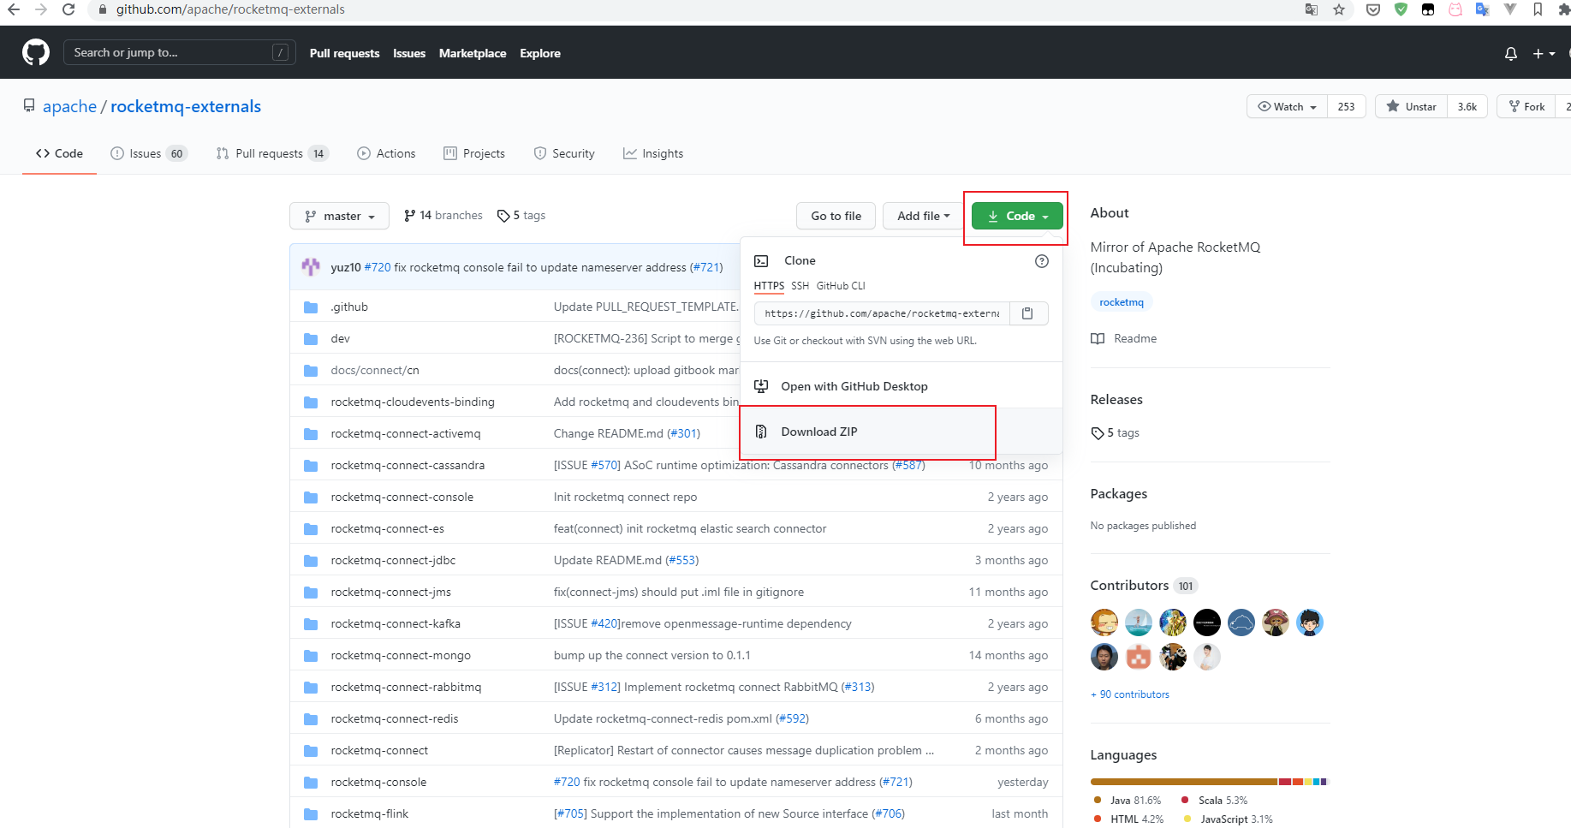1571x828 pixels.
Task: Open the master branch dropdown
Action: coord(339,216)
